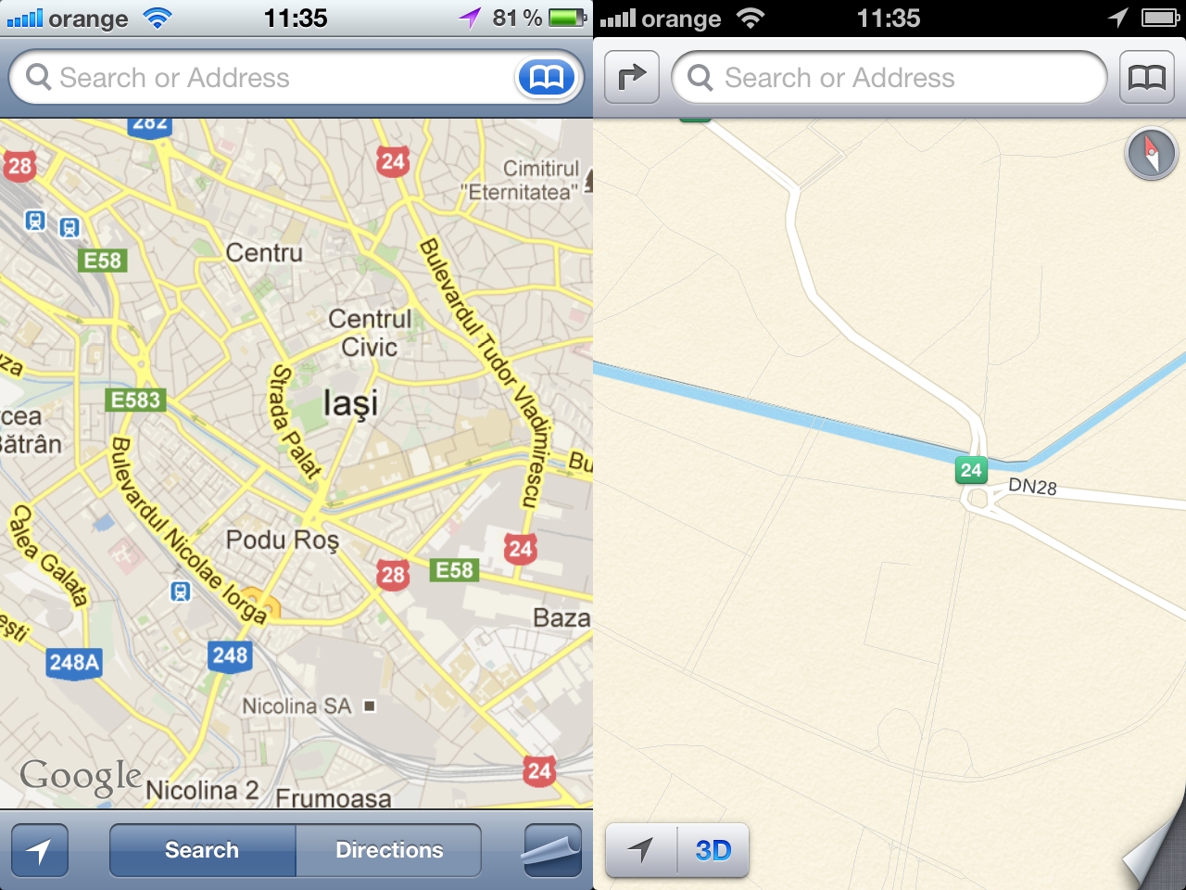This screenshot has width=1186, height=890.
Task: Tap the green 24 route shield near DN28
Action: [971, 470]
